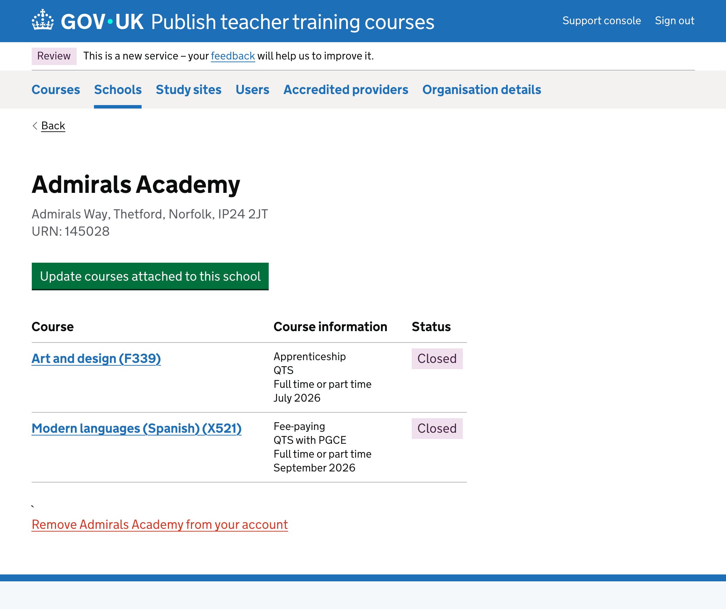Viewport: 726px width, 609px height.
Task: Remove Admirals Academy from your account
Action: [160, 525]
